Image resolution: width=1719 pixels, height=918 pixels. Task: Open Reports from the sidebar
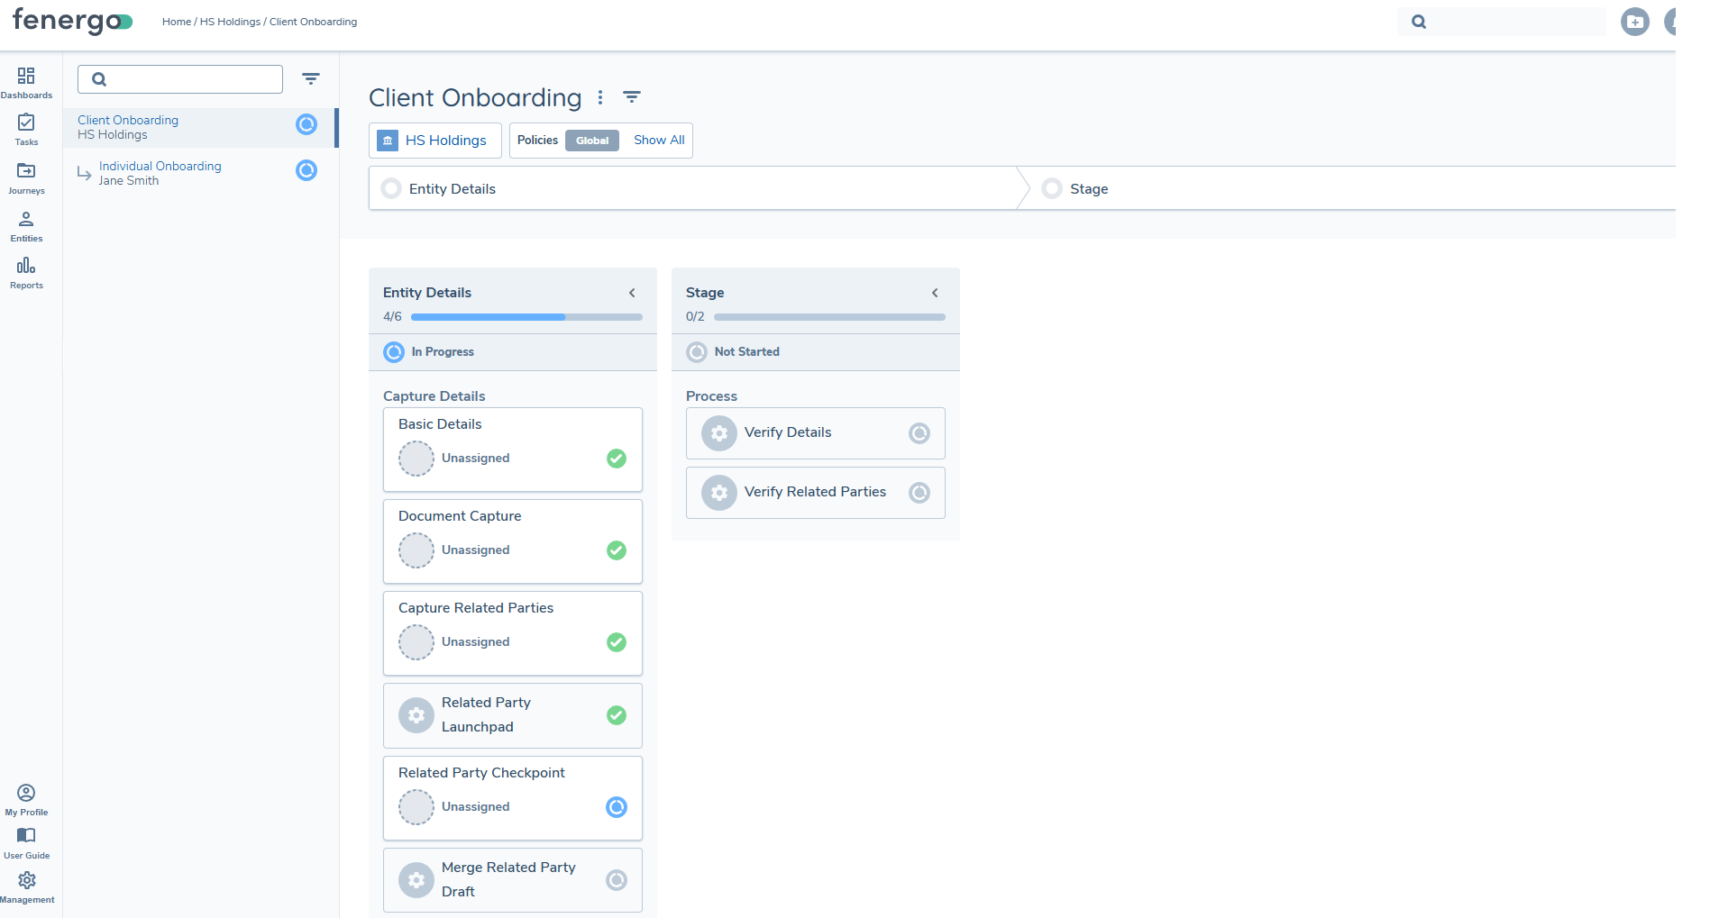click(26, 272)
